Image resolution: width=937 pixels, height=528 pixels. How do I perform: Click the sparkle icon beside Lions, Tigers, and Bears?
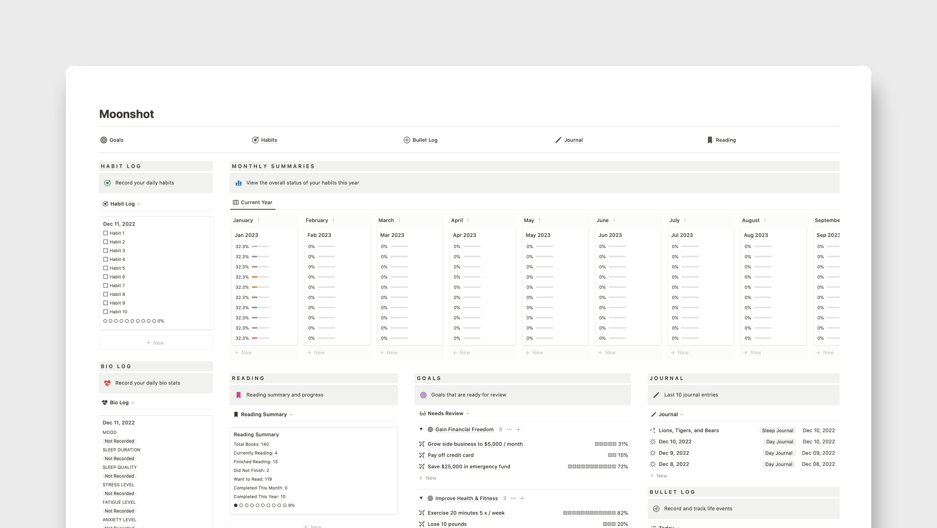pyautogui.click(x=653, y=431)
